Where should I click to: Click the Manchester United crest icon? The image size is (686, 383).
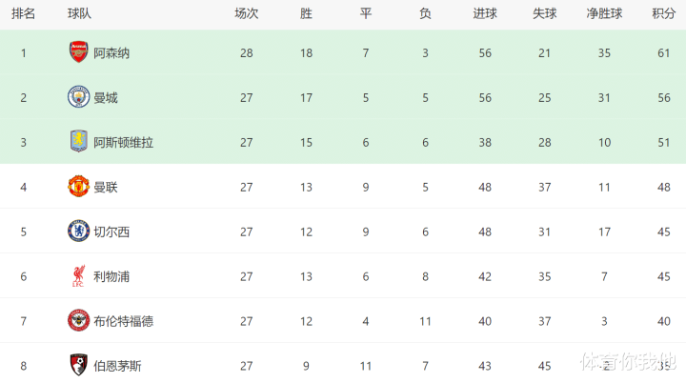click(x=78, y=187)
